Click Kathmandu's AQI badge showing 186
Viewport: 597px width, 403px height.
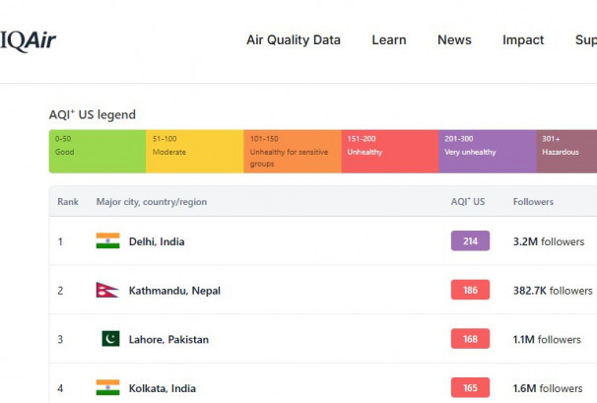tap(470, 291)
